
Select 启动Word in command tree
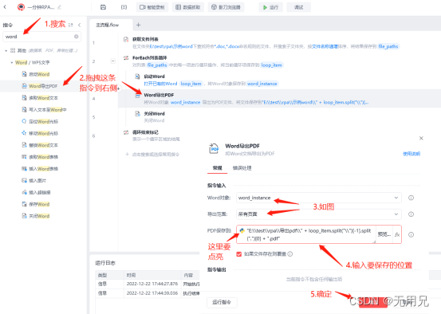click(x=39, y=74)
